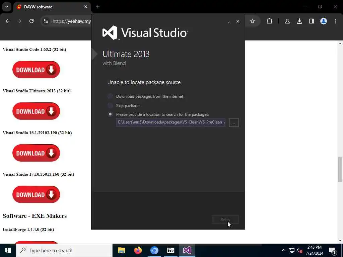Screen dimensions: 343x257
Task: Open File Explorer from the taskbar
Action: click(x=121, y=250)
